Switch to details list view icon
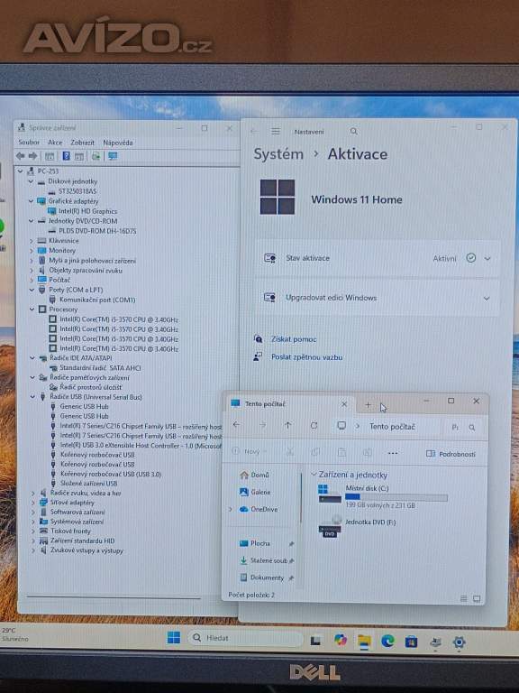Viewport: 519px width, 693px height. pyautogui.click(x=463, y=599)
